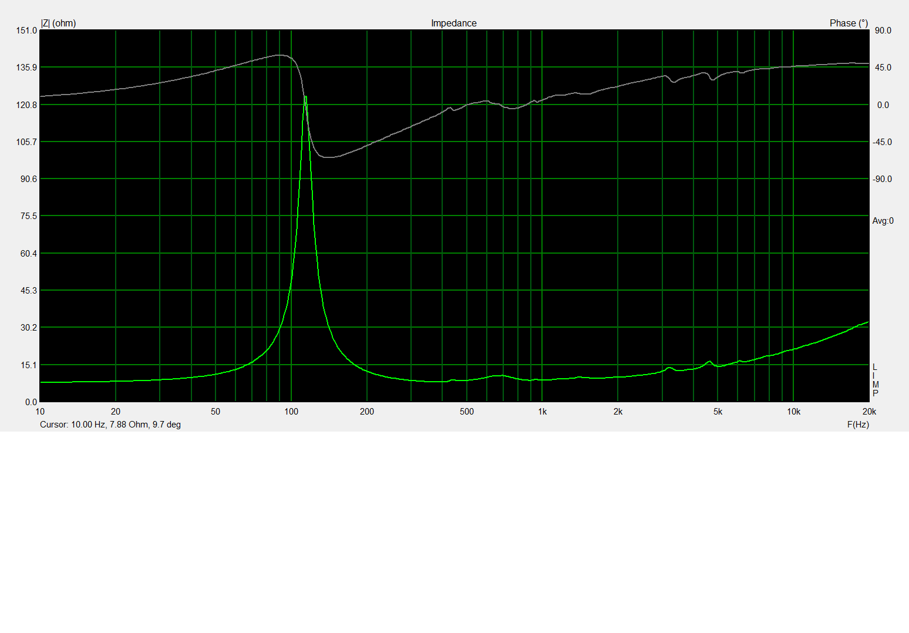Click the 151.0 impedance scale label
The width and height of the screenshot is (909, 633).
(27, 31)
